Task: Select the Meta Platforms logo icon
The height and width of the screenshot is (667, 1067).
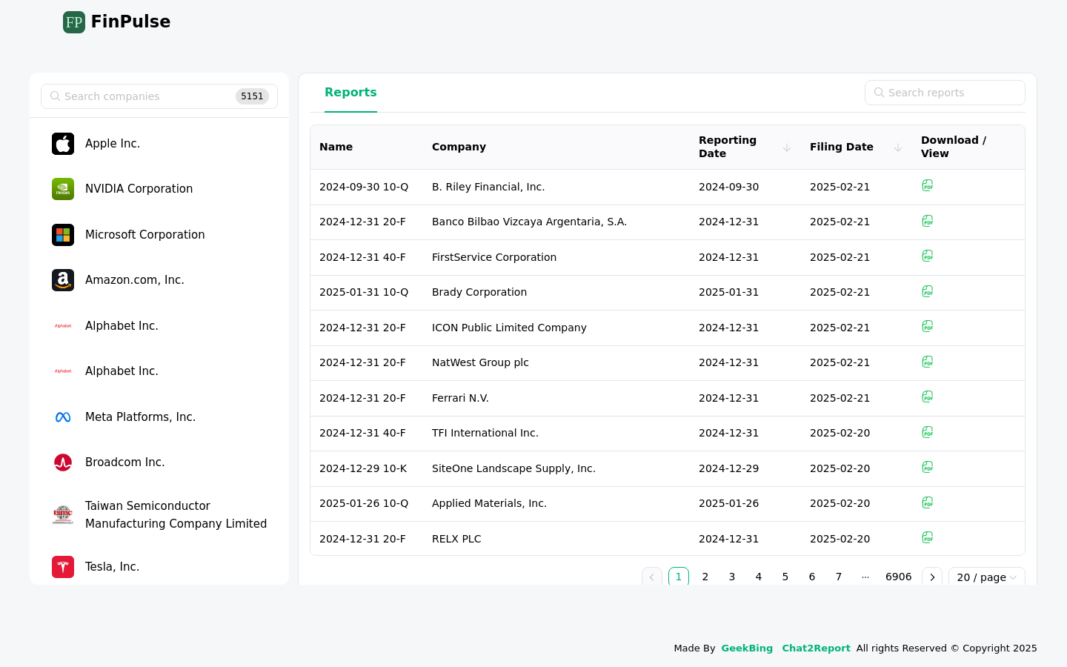Action: point(63,417)
